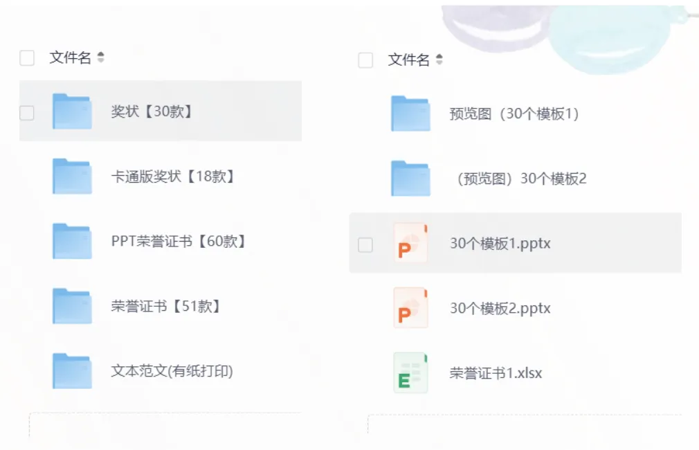Check the box beside 30个模板1.pptx
The image size is (699, 450).
[365, 245]
